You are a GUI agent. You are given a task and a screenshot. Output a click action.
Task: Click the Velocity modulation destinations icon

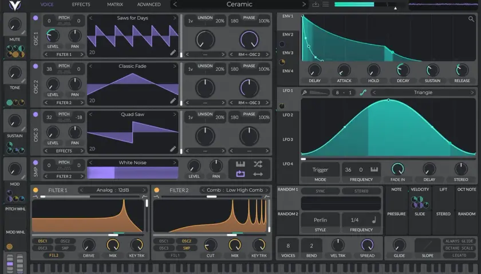pos(420,202)
